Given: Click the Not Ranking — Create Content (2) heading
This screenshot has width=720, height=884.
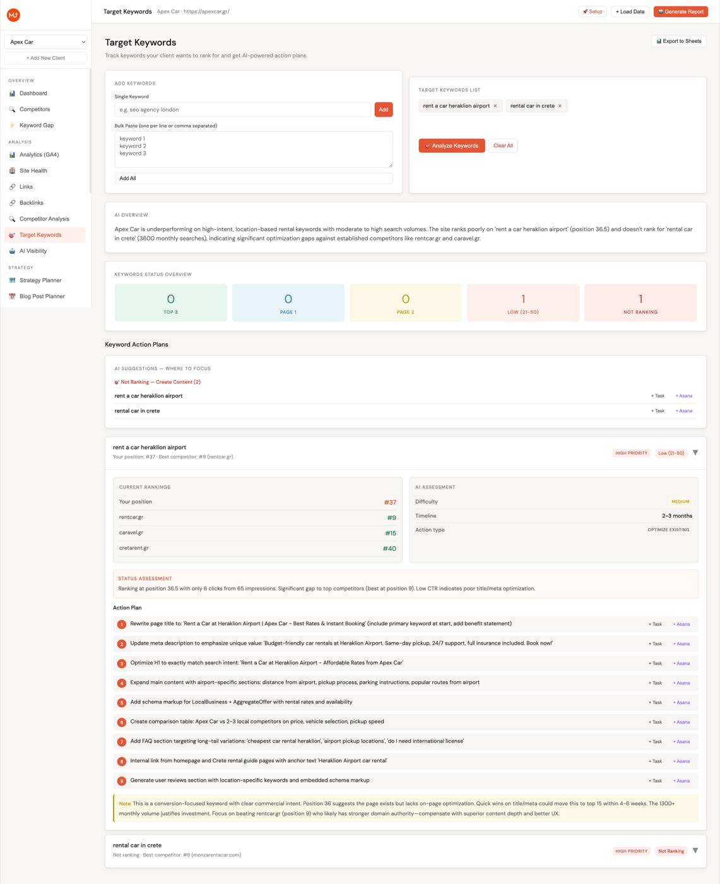Looking at the screenshot, I should [x=158, y=382].
